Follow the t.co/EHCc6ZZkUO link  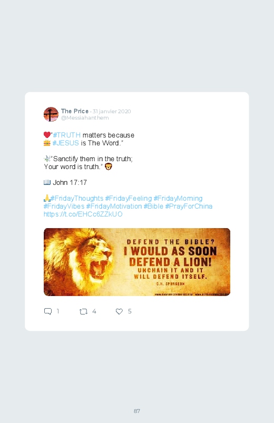click(83, 214)
